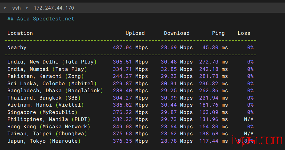Click the 349.03 upload value

point(122,126)
